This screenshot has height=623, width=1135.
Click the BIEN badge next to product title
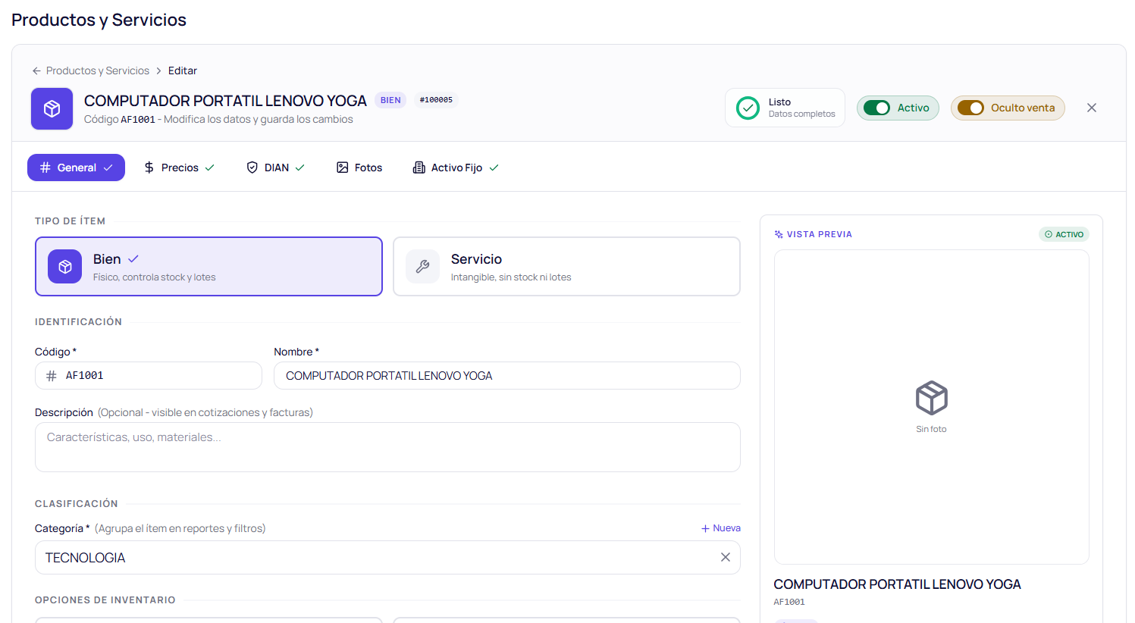tap(390, 100)
